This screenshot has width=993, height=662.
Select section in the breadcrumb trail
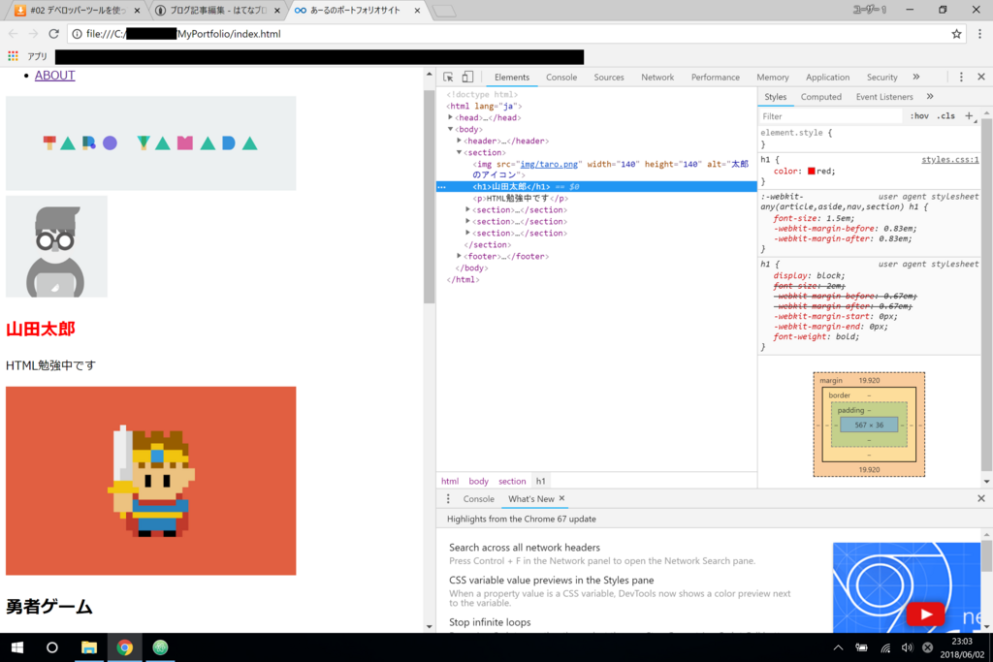512,481
